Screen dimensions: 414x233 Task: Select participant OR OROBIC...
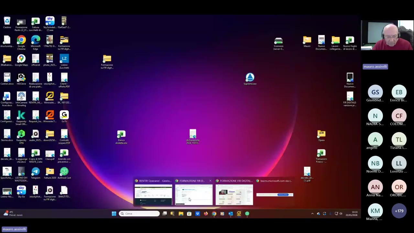399,189
